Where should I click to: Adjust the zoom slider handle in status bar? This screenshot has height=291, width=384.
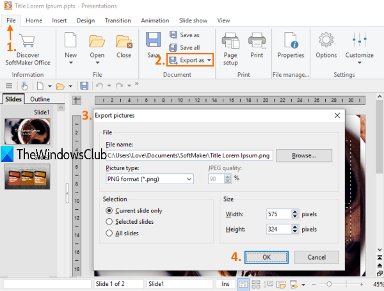329,284
